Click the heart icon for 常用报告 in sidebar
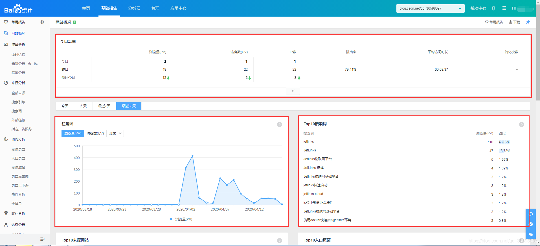540x246 pixels. (x=6, y=22)
